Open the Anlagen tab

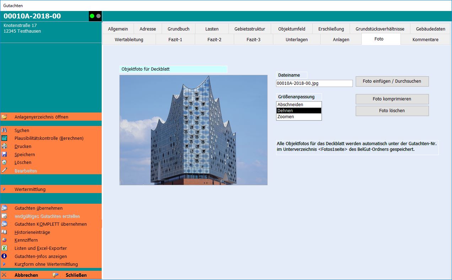(x=341, y=39)
